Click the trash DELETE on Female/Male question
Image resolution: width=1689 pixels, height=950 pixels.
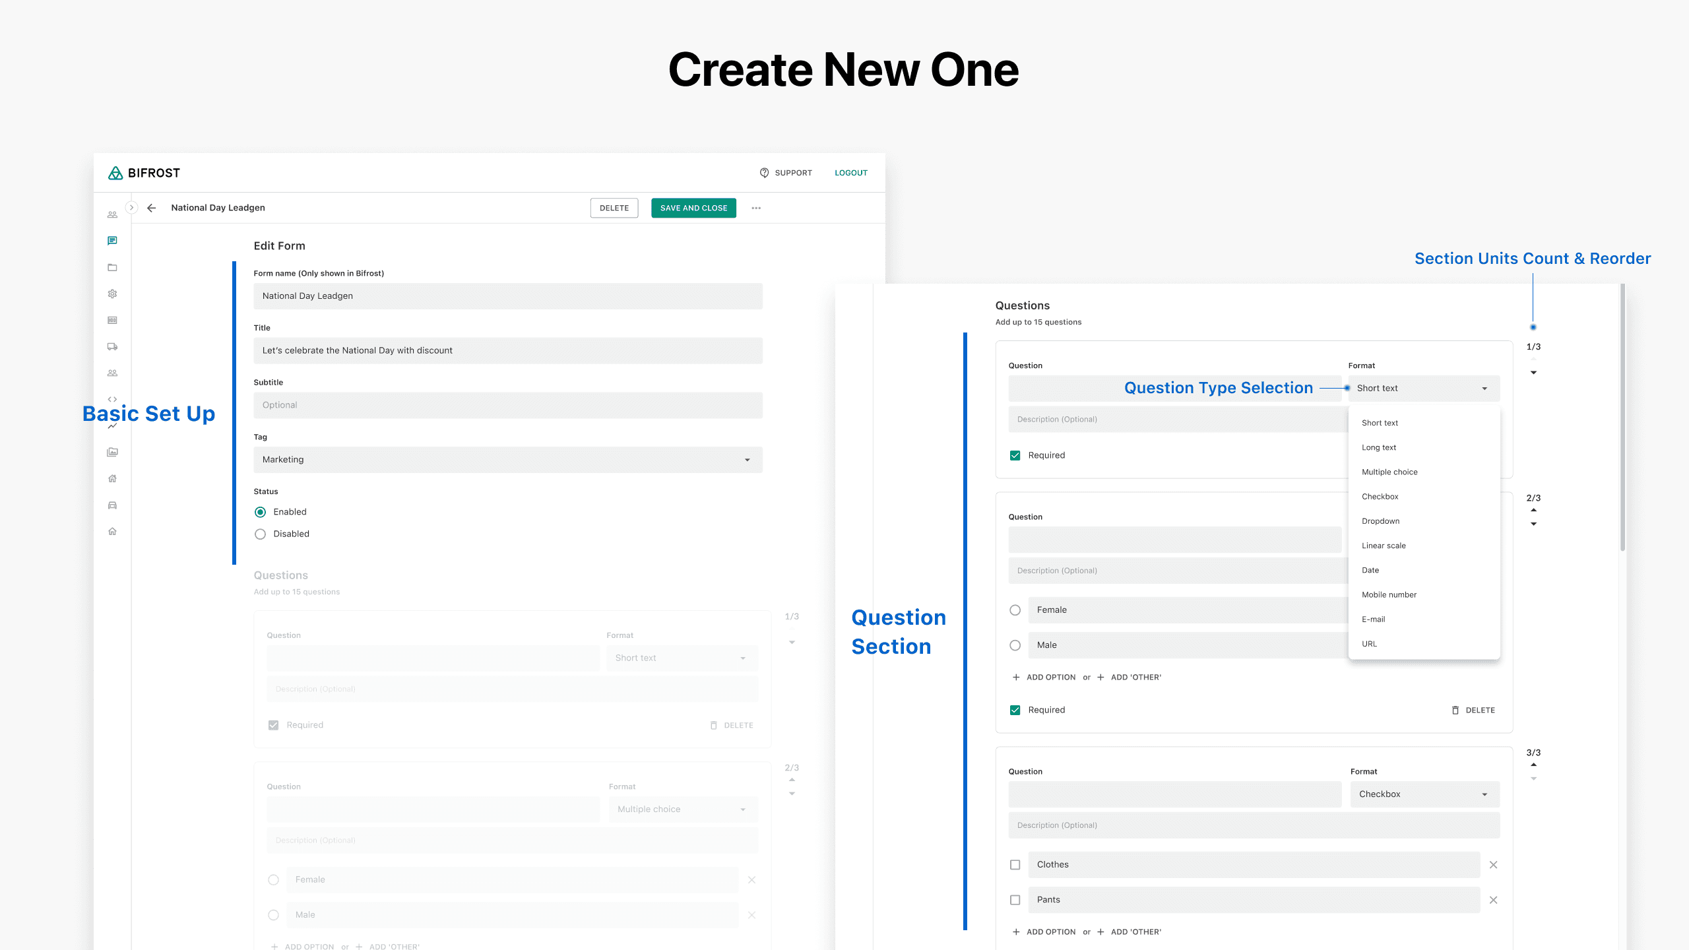[1473, 711]
